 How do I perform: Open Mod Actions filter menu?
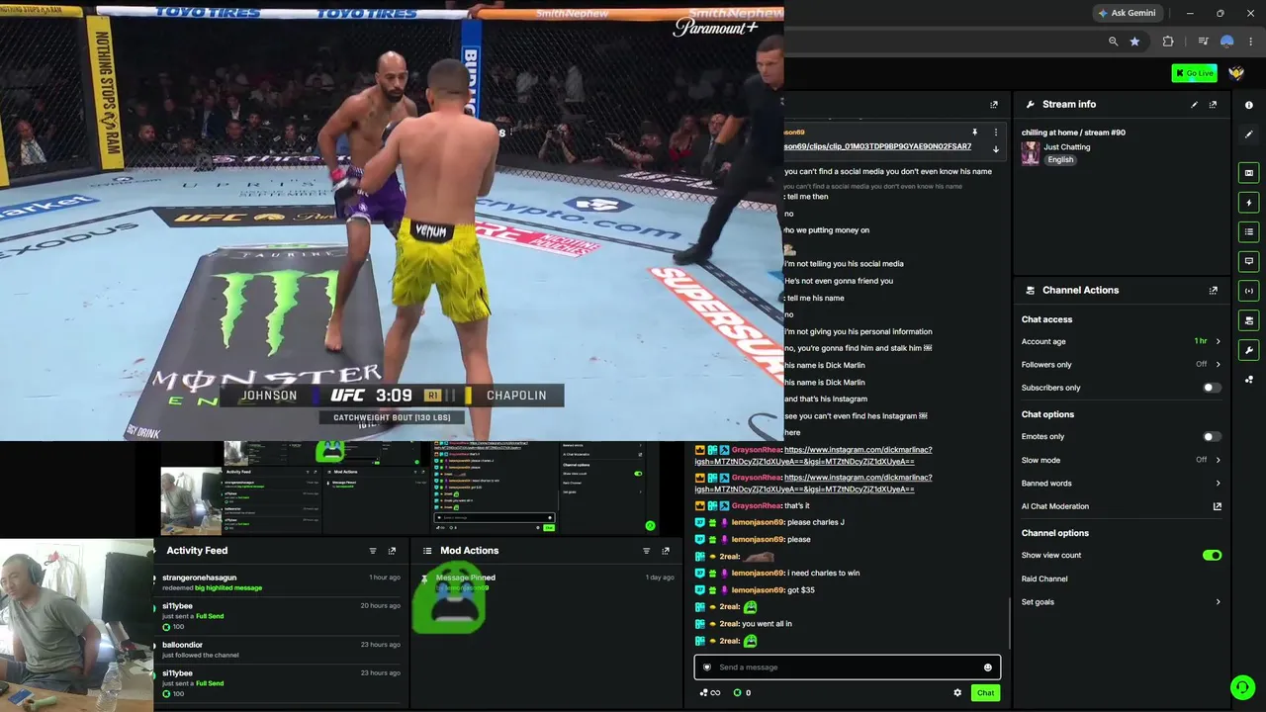tap(647, 551)
